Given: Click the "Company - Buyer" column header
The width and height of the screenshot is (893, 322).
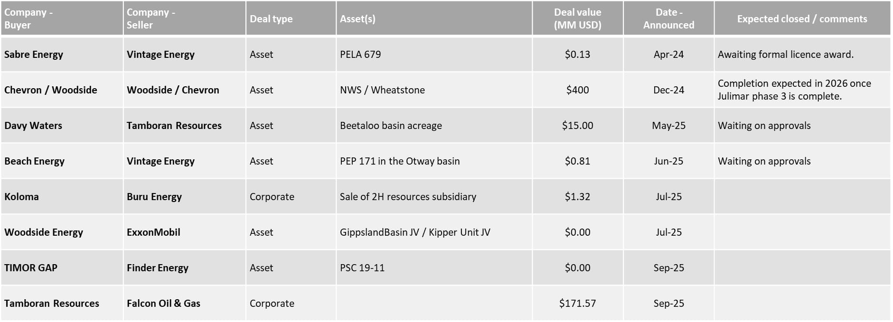Looking at the screenshot, I should click(28, 18).
